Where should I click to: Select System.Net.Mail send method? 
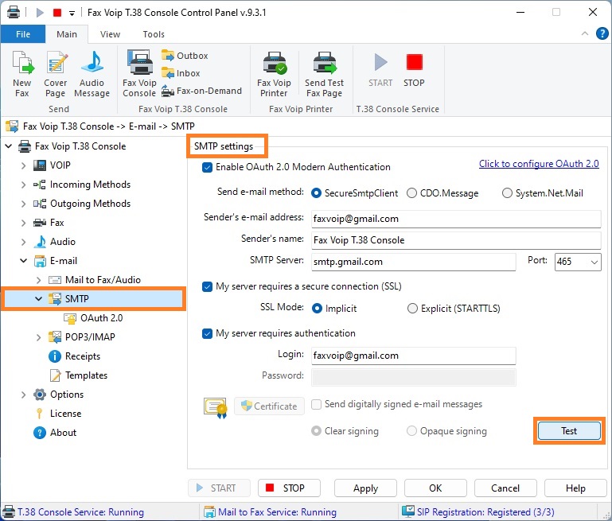click(x=507, y=193)
